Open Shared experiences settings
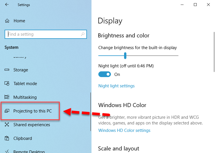This screenshot has width=215, height=153. pos(31,125)
